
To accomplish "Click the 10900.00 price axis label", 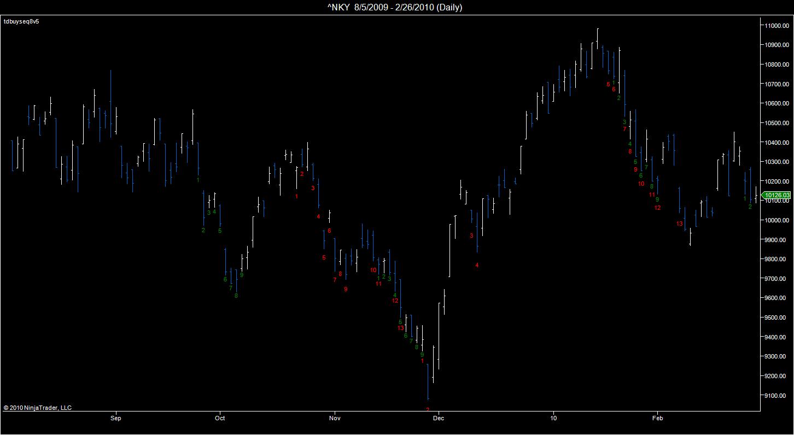I will click(x=777, y=45).
